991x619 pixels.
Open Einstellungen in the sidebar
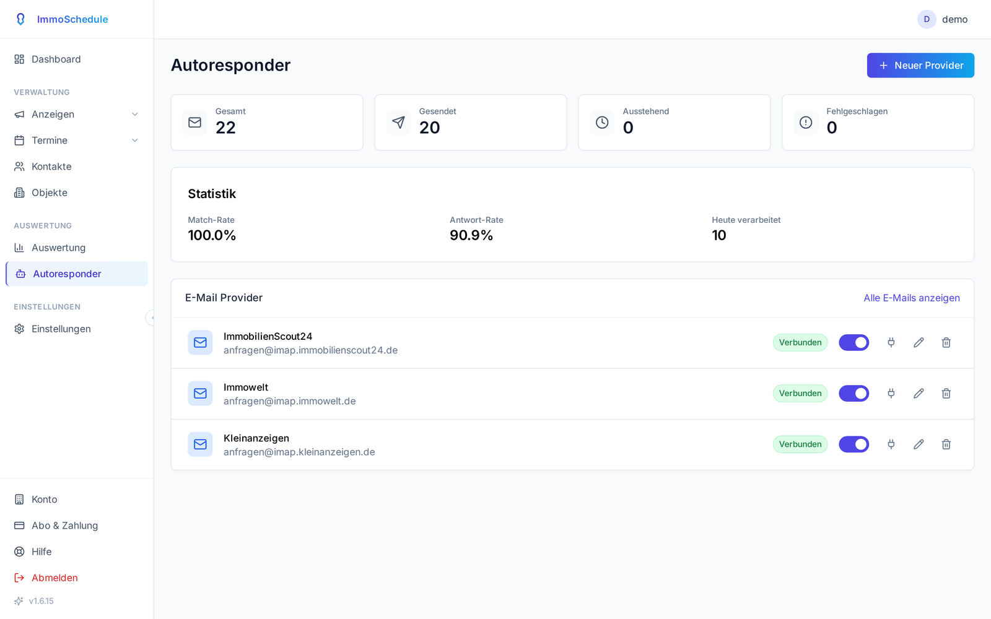tap(77, 329)
